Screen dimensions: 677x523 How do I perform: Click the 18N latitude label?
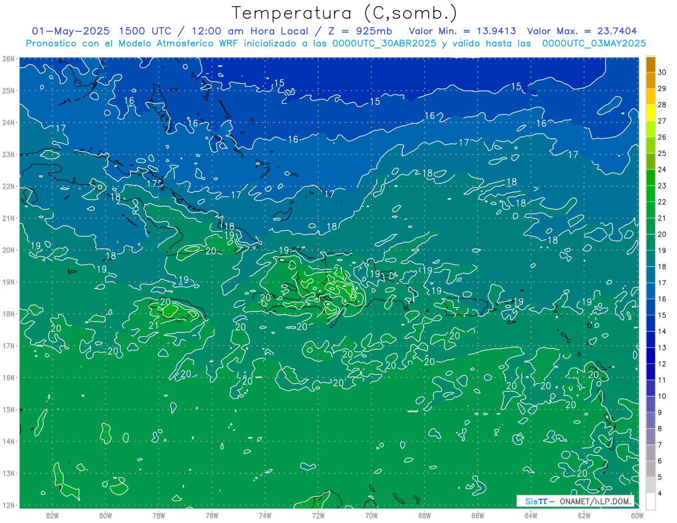point(8,314)
